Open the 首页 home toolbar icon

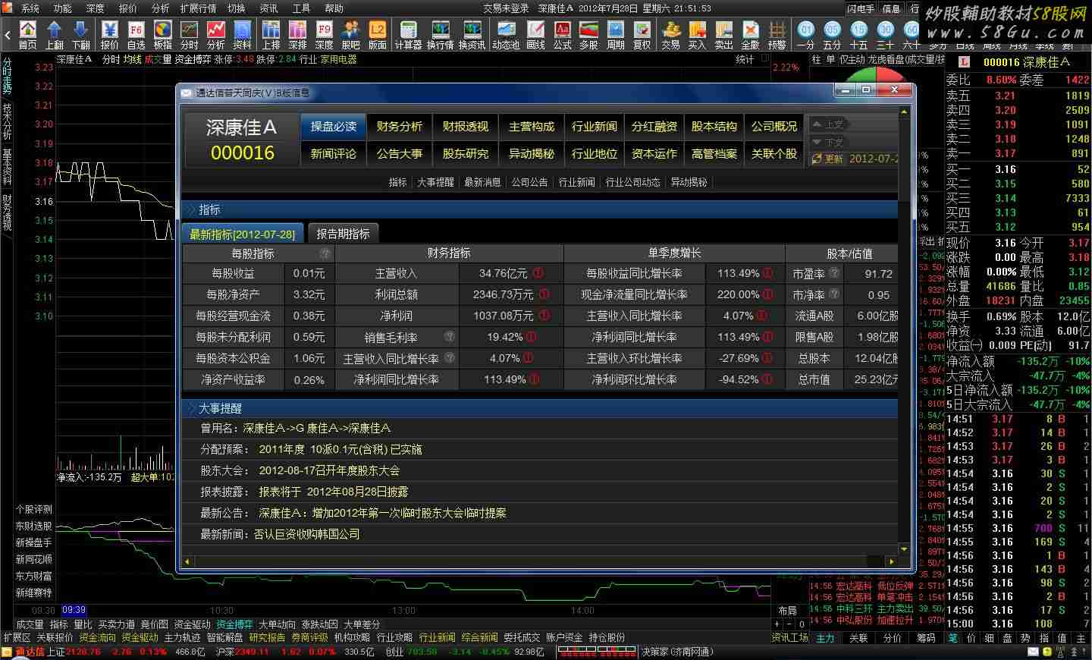pyautogui.click(x=28, y=35)
